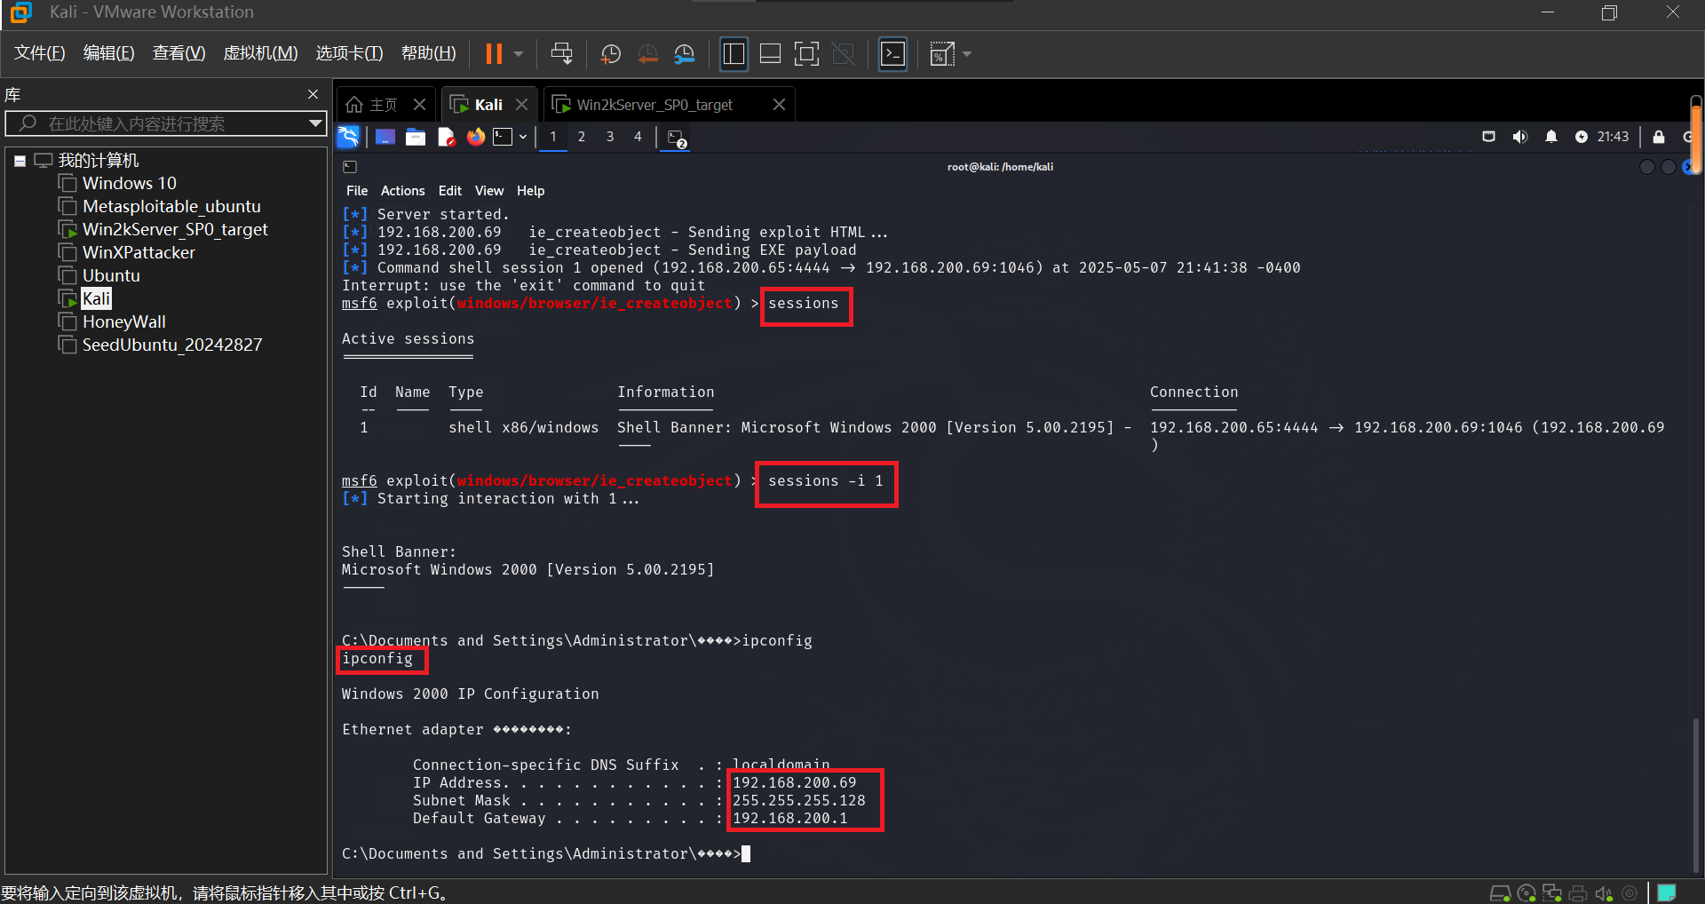Launch the terminal emulator from the panel

point(504,137)
